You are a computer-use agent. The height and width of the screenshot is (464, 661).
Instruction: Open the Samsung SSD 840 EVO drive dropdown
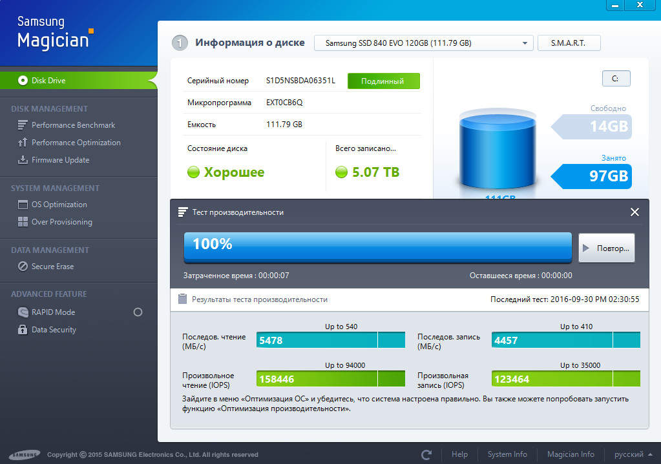[423, 43]
